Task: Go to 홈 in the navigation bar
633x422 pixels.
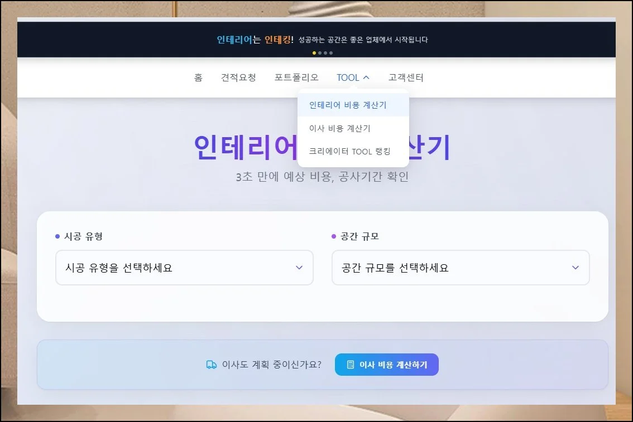Action: pos(198,77)
